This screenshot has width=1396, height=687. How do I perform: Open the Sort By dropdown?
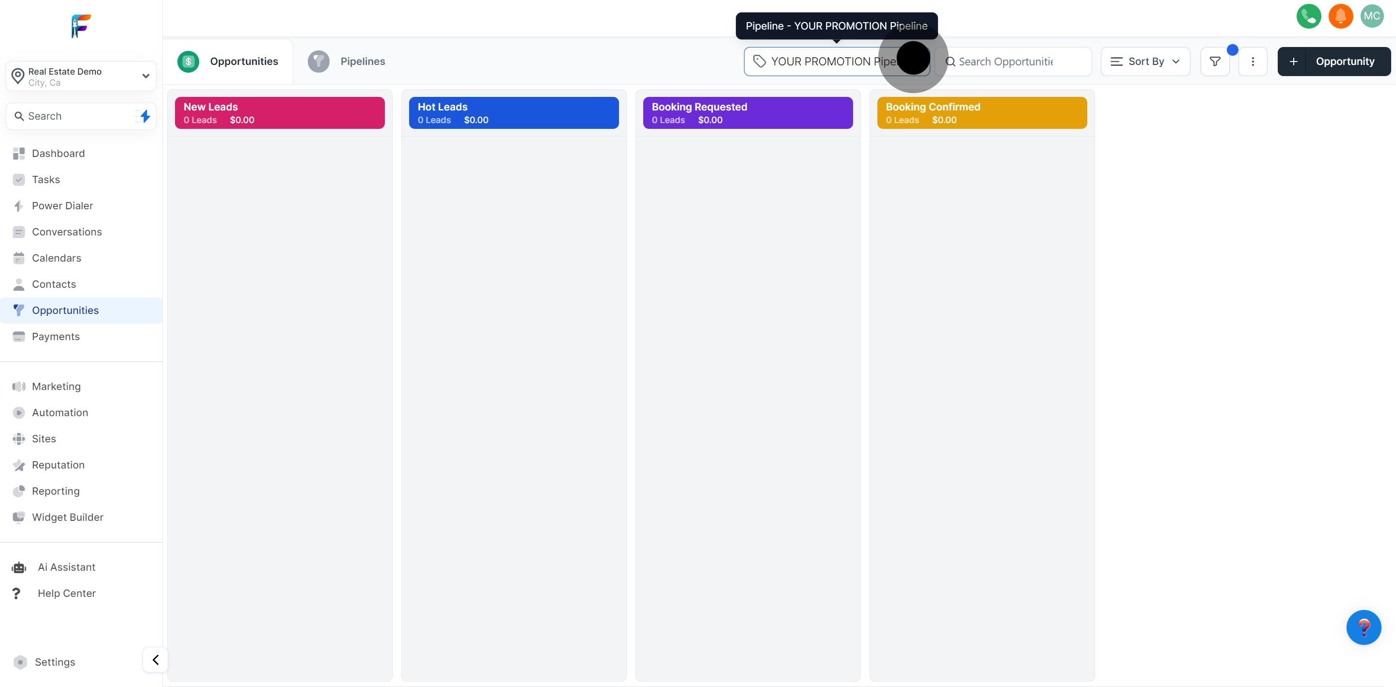(x=1144, y=62)
